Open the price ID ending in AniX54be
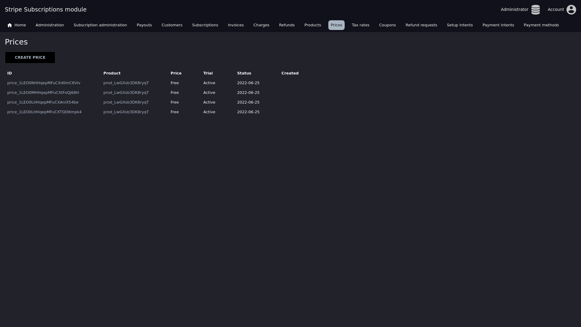 click(43, 102)
